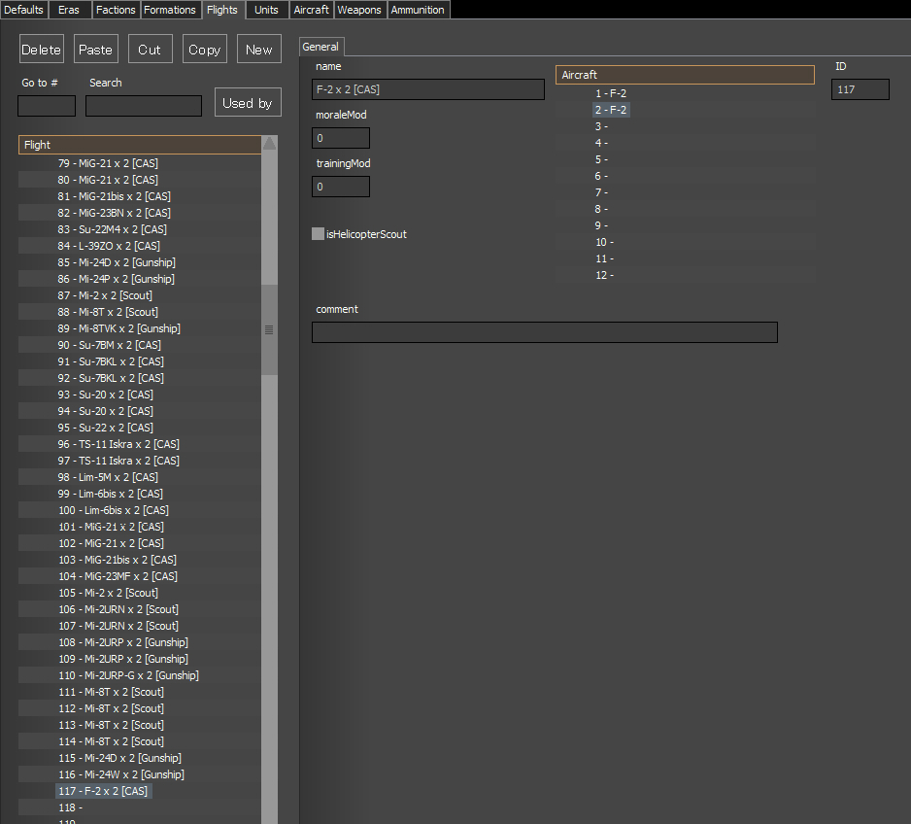
Task: Select empty aircraft slot 3
Action: click(601, 126)
